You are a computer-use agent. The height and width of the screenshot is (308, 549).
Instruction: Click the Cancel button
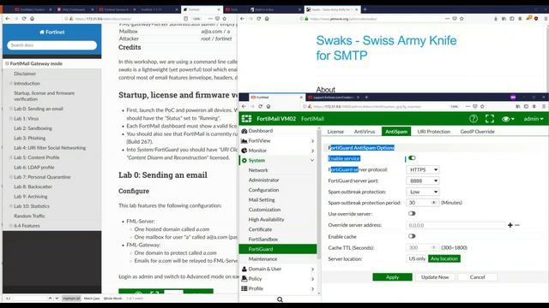tap(477, 277)
